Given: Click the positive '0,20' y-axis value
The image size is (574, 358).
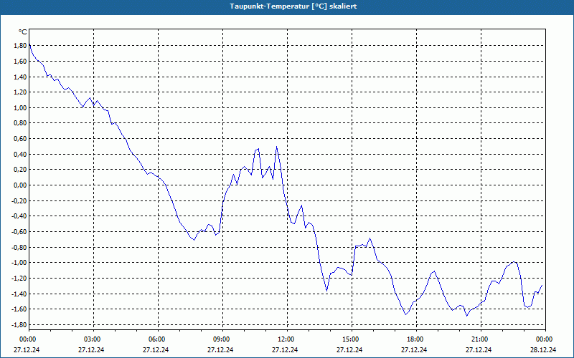Looking at the screenshot, I should click(x=21, y=170).
